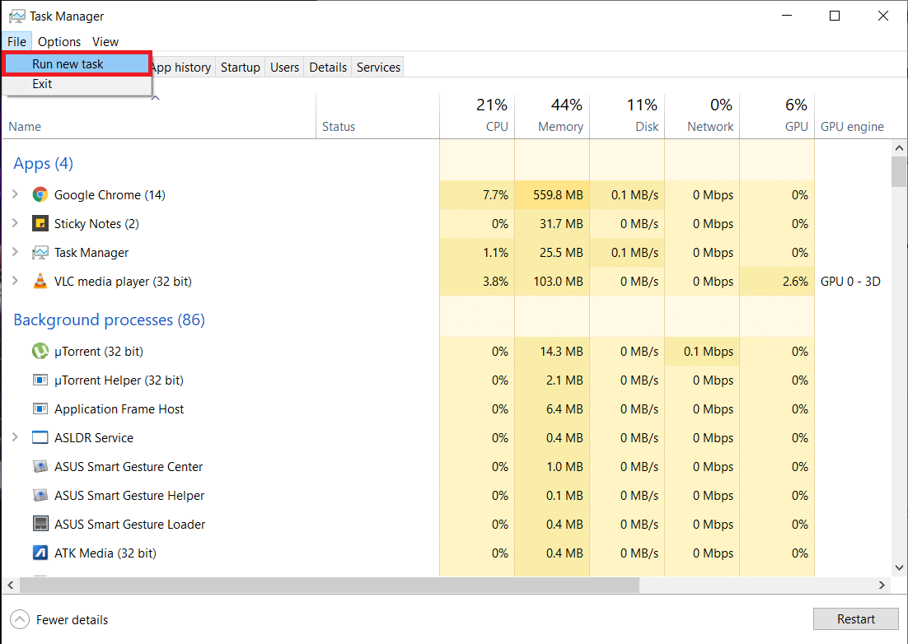The width and height of the screenshot is (908, 644).
Task: Click the horizontal scrollbar thumb
Action: pos(330,585)
